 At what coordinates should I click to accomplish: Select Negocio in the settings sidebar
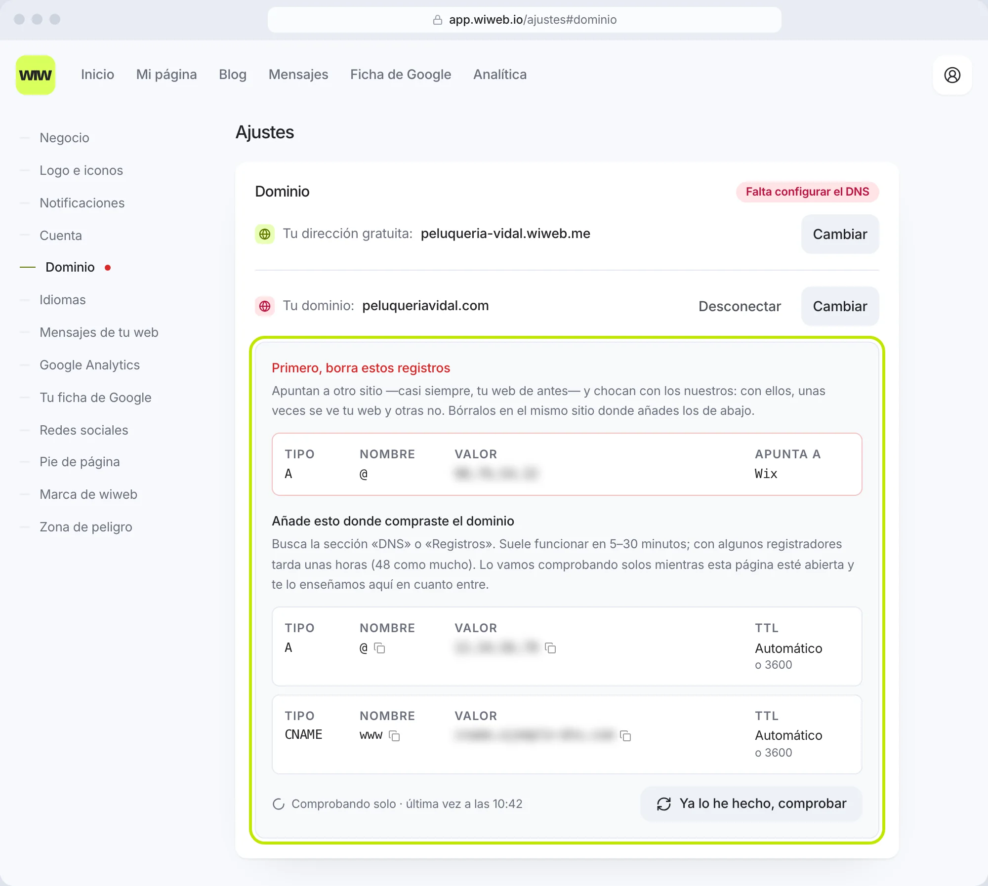point(64,138)
